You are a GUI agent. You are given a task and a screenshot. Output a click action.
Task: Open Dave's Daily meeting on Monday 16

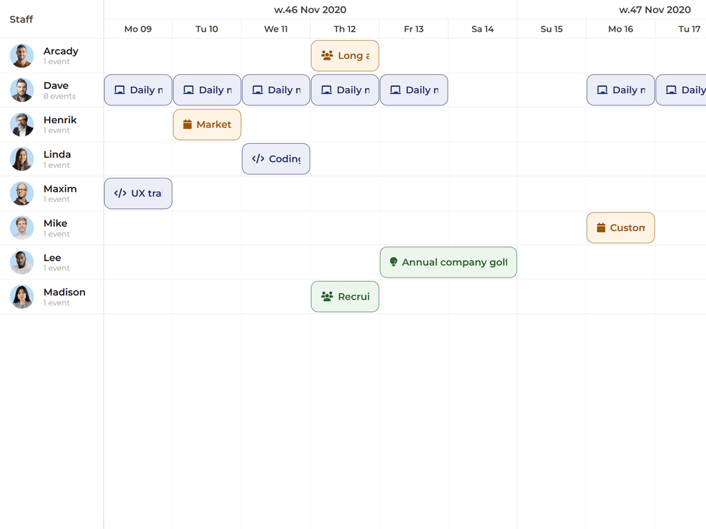click(621, 90)
